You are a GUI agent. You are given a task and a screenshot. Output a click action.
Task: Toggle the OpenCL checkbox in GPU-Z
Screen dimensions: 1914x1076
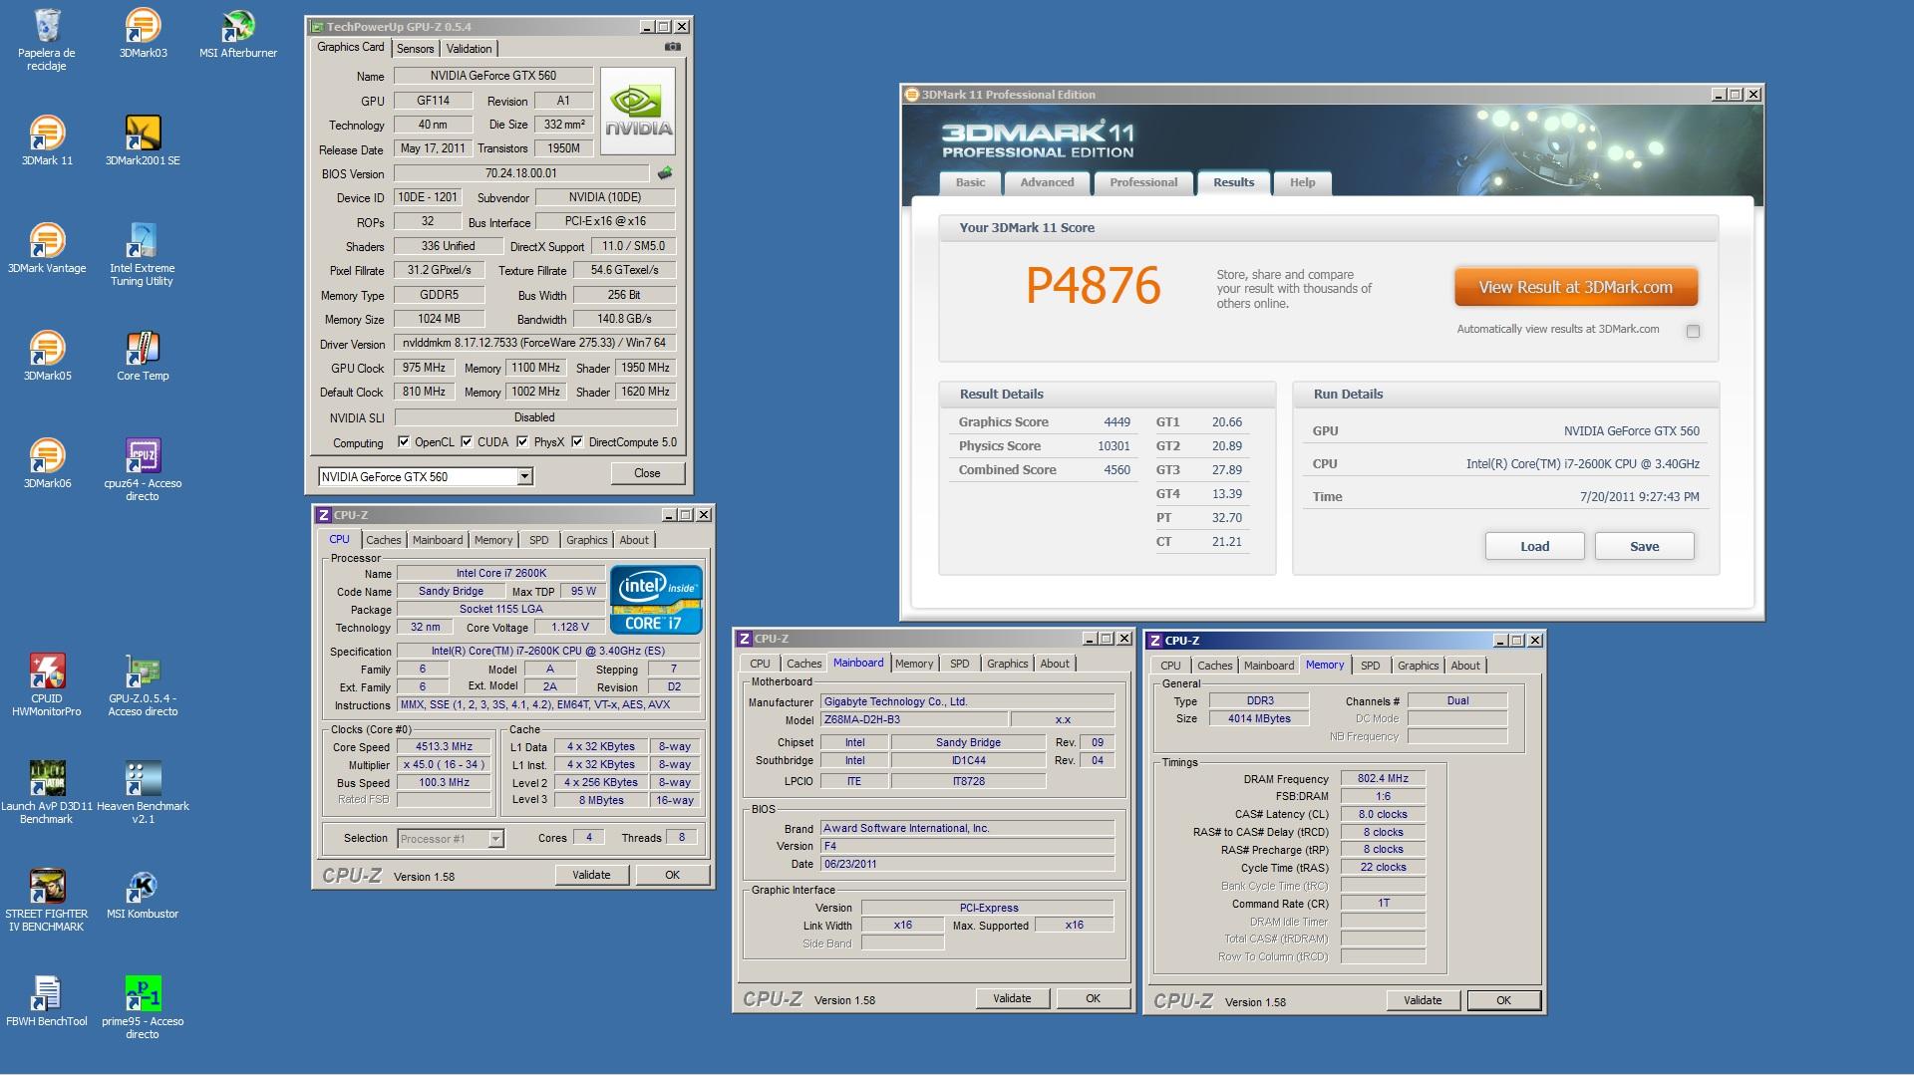[x=404, y=441]
